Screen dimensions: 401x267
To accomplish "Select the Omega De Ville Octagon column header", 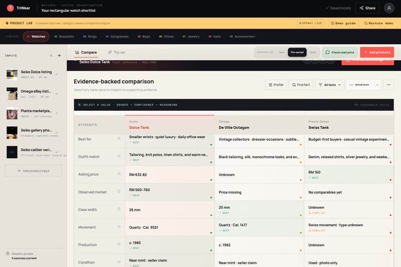I will (x=259, y=125).
